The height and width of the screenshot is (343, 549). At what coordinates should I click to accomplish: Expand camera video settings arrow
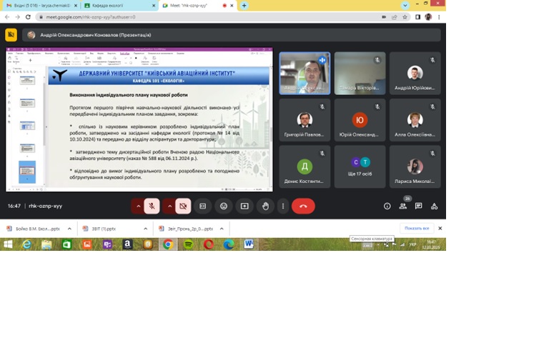click(x=170, y=206)
